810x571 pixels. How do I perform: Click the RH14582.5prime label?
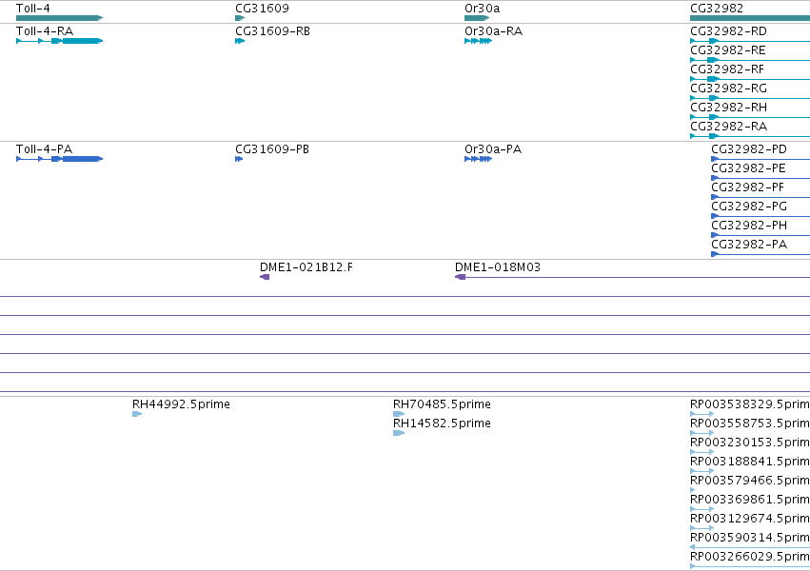[x=442, y=423]
